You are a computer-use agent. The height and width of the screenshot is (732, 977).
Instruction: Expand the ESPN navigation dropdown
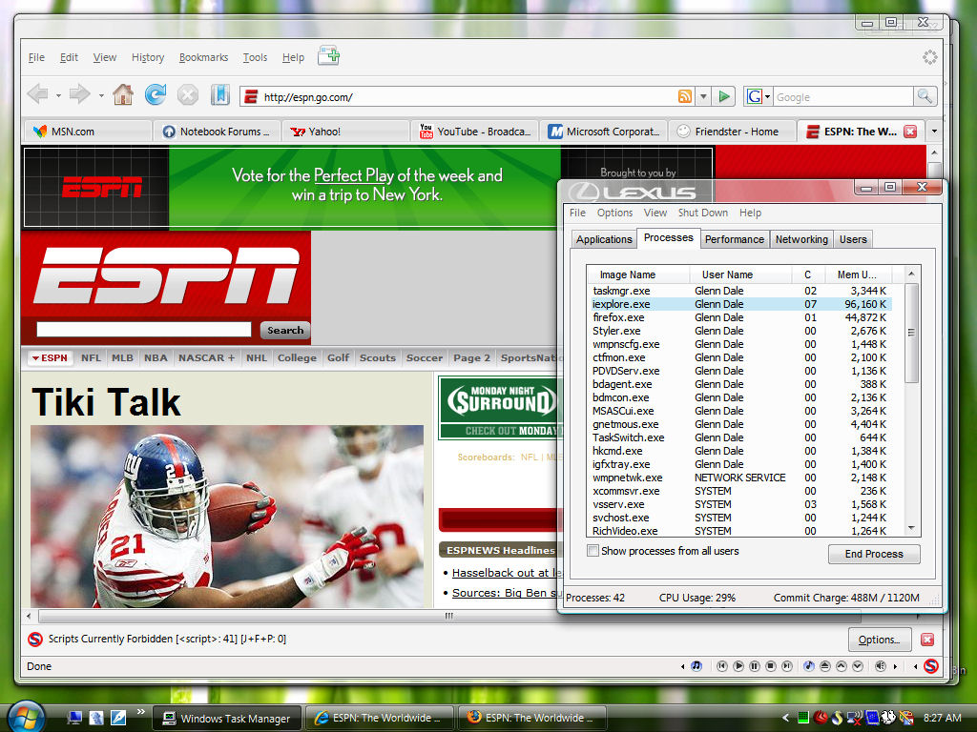(x=50, y=358)
